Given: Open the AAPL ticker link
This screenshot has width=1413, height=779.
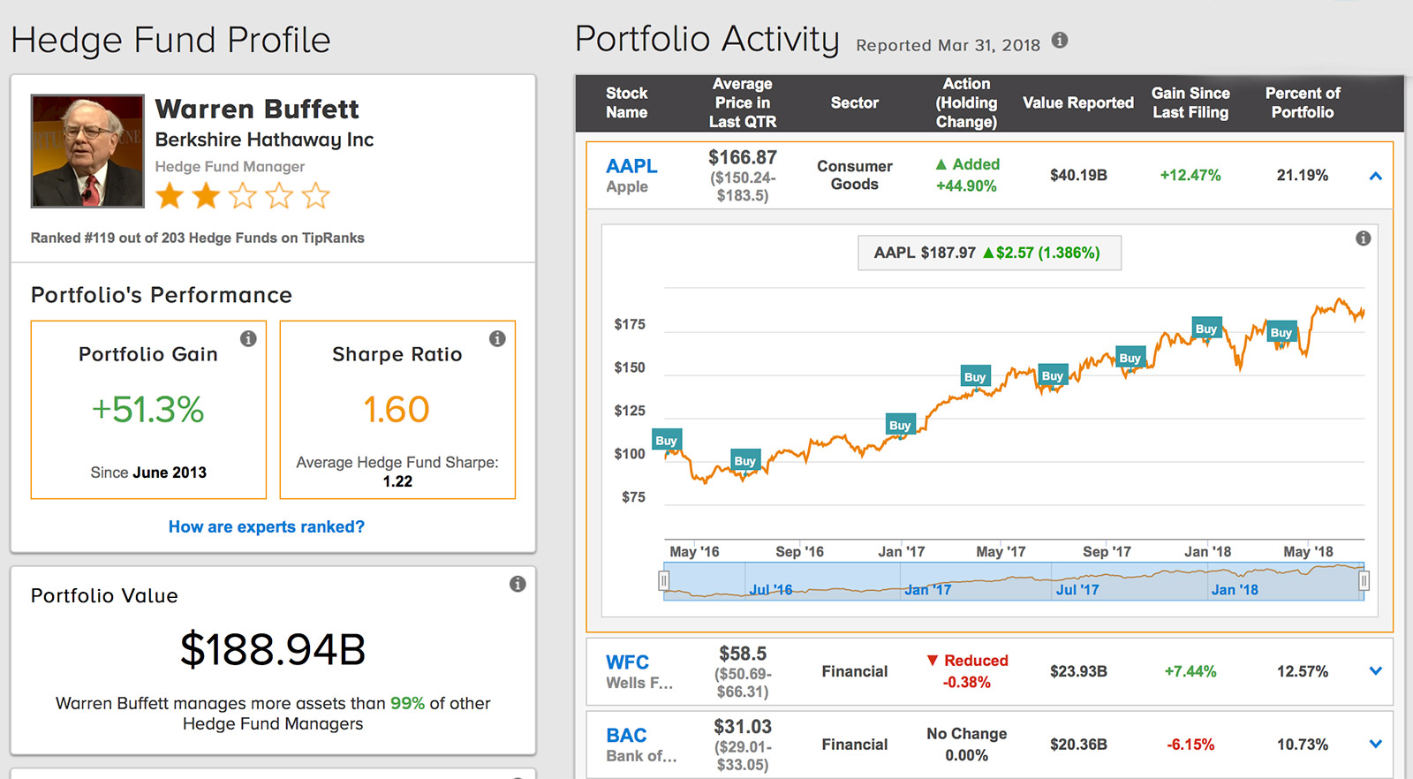Looking at the screenshot, I should 631,166.
